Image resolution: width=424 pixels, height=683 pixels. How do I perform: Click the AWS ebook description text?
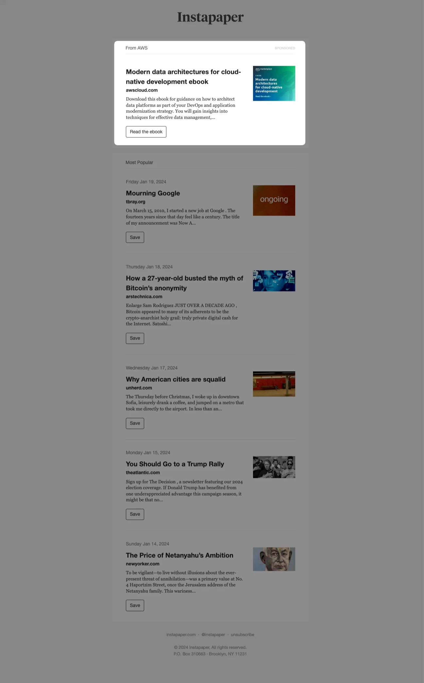pos(180,108)
